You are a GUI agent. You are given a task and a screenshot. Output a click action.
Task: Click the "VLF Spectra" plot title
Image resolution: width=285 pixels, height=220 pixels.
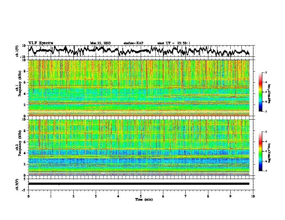click(x=41, y=43)
